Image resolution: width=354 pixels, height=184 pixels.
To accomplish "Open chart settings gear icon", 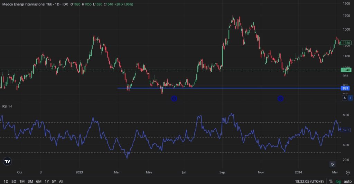I will (x=348, y=173).
